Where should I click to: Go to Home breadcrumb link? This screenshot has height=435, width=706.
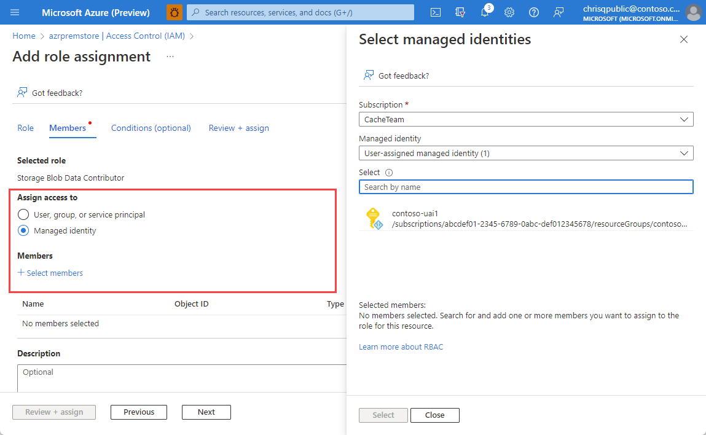click(24, 36)
